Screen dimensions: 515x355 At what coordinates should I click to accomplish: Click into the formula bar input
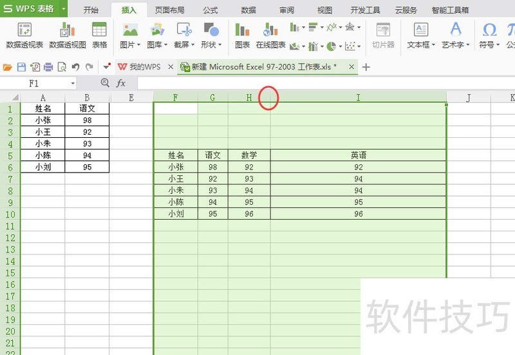coord(326,84)
